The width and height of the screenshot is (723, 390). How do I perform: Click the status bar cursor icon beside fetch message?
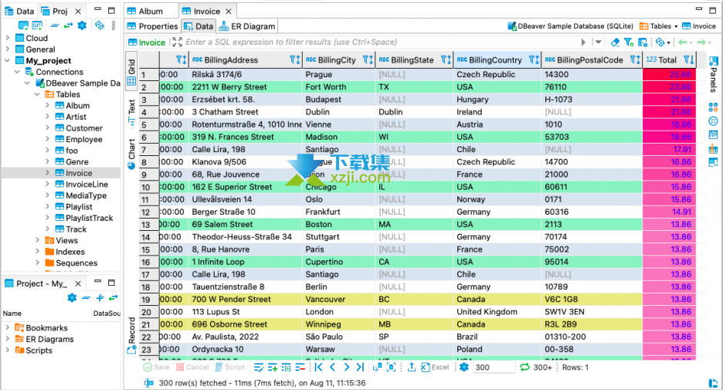(148, 383)
